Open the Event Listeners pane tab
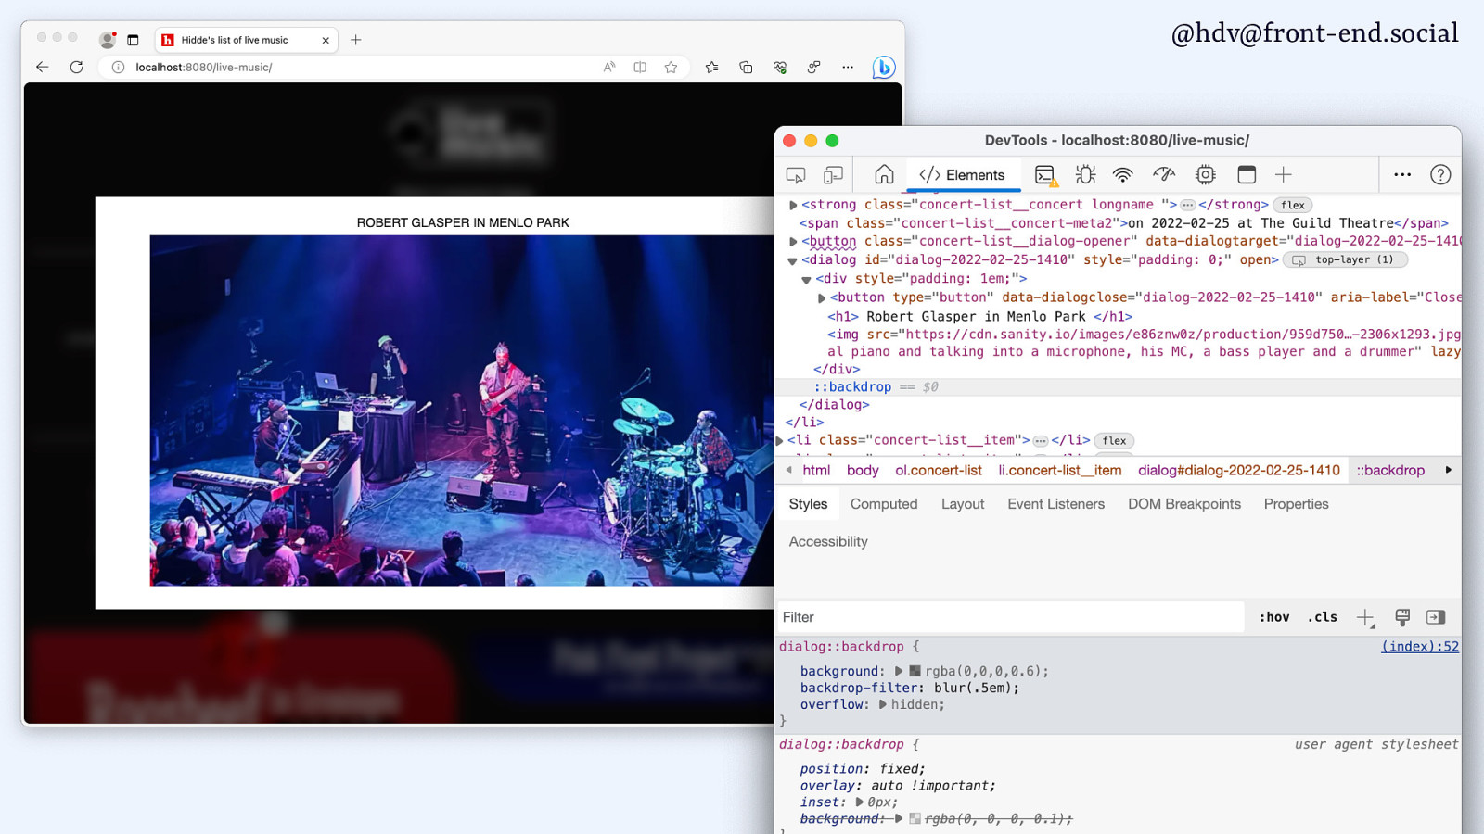The image size is (1484, 834). tap(1056, 504)
